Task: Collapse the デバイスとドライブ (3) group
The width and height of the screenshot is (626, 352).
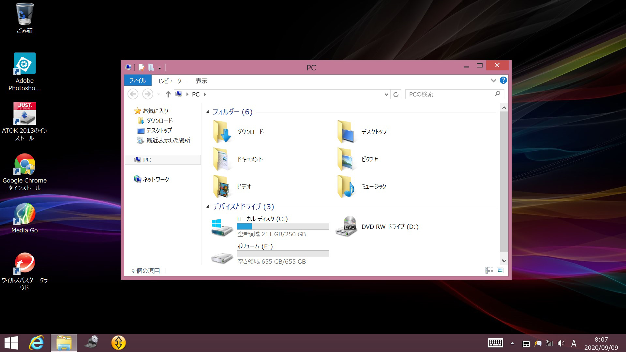Action: tap(208, 206)
